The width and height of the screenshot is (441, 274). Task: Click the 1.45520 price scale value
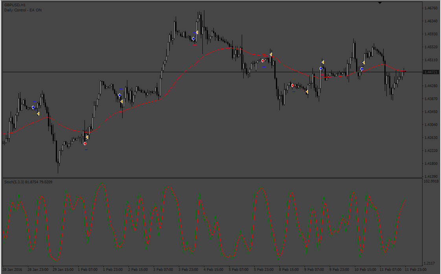click(x=431, y=47)
